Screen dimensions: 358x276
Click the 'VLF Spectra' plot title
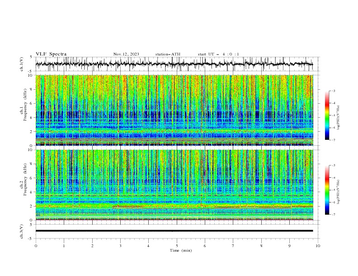click(x=51, y=54)
